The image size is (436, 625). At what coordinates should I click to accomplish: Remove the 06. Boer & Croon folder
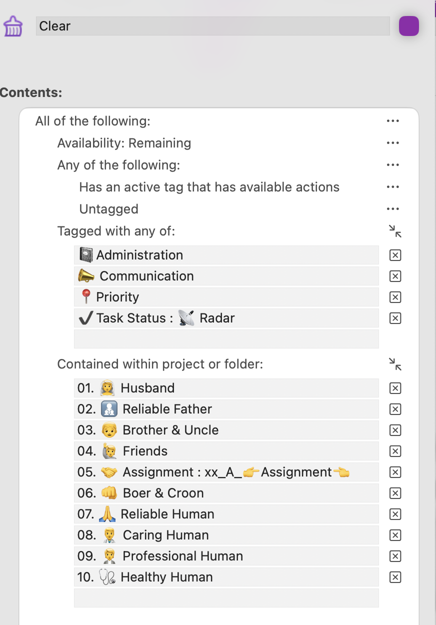395,493
